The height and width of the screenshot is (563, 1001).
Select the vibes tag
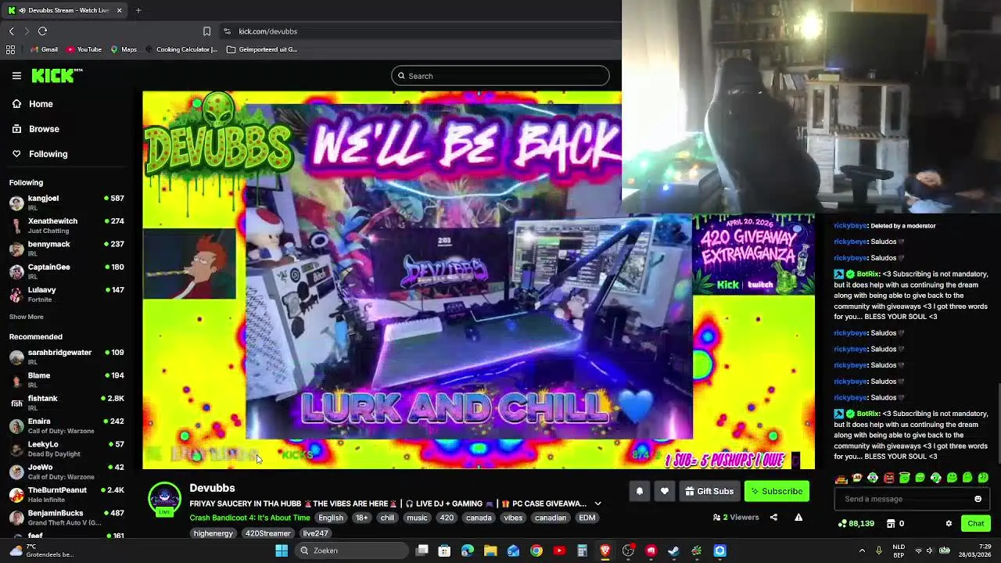tap(513, 518)
